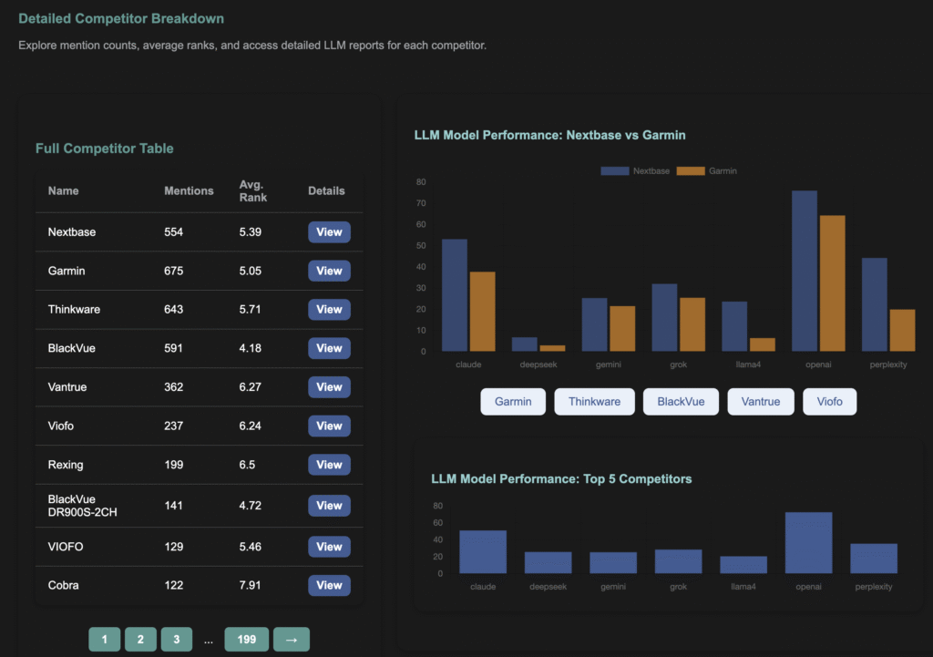933x657 pixels.
Task: Pick the Viofo comparison button
Action: pos(829,402)
